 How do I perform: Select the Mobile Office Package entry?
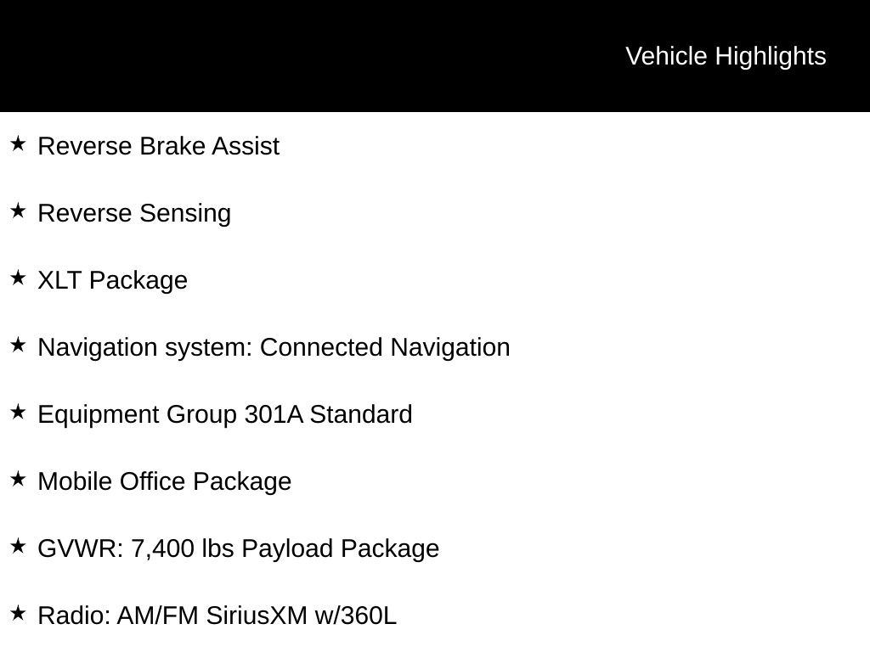165,481
